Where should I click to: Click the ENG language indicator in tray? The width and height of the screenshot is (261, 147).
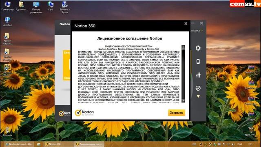[x=239, y=144]
